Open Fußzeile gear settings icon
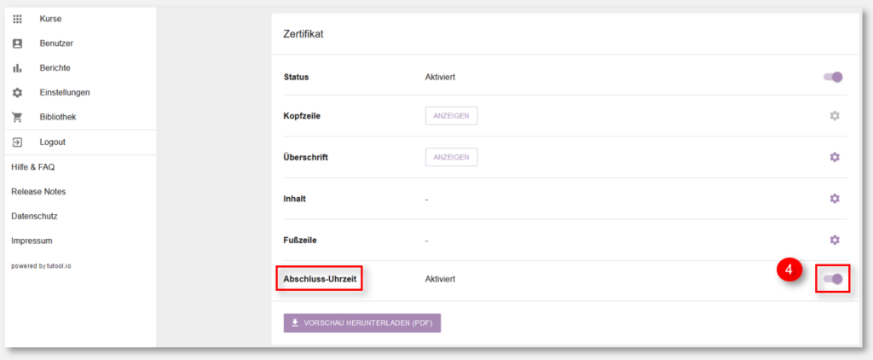The width and height of the screenshot is (873, 360). [834, 240]
